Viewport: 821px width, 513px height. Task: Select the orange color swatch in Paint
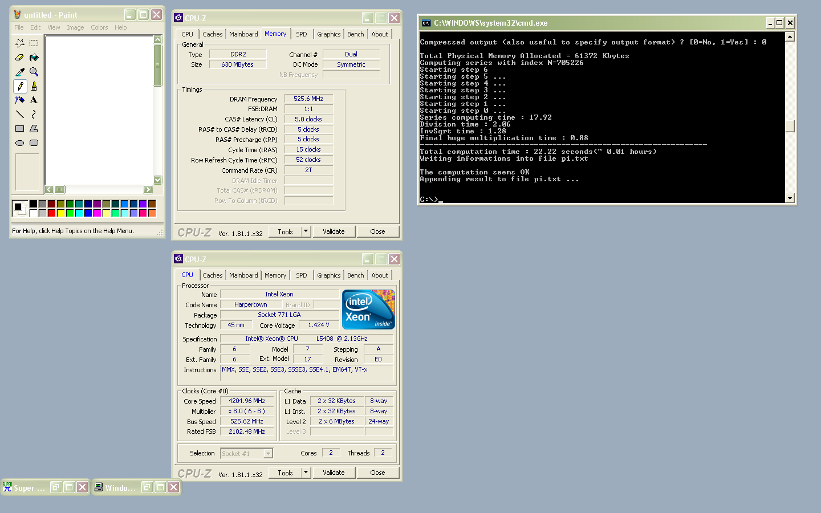(x=152, y=213)
